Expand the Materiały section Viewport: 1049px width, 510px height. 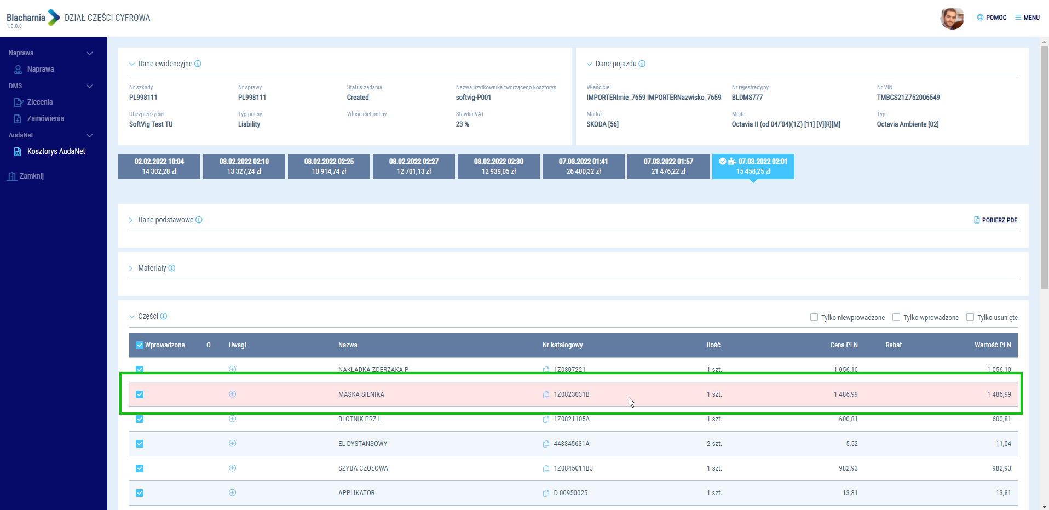152,268
